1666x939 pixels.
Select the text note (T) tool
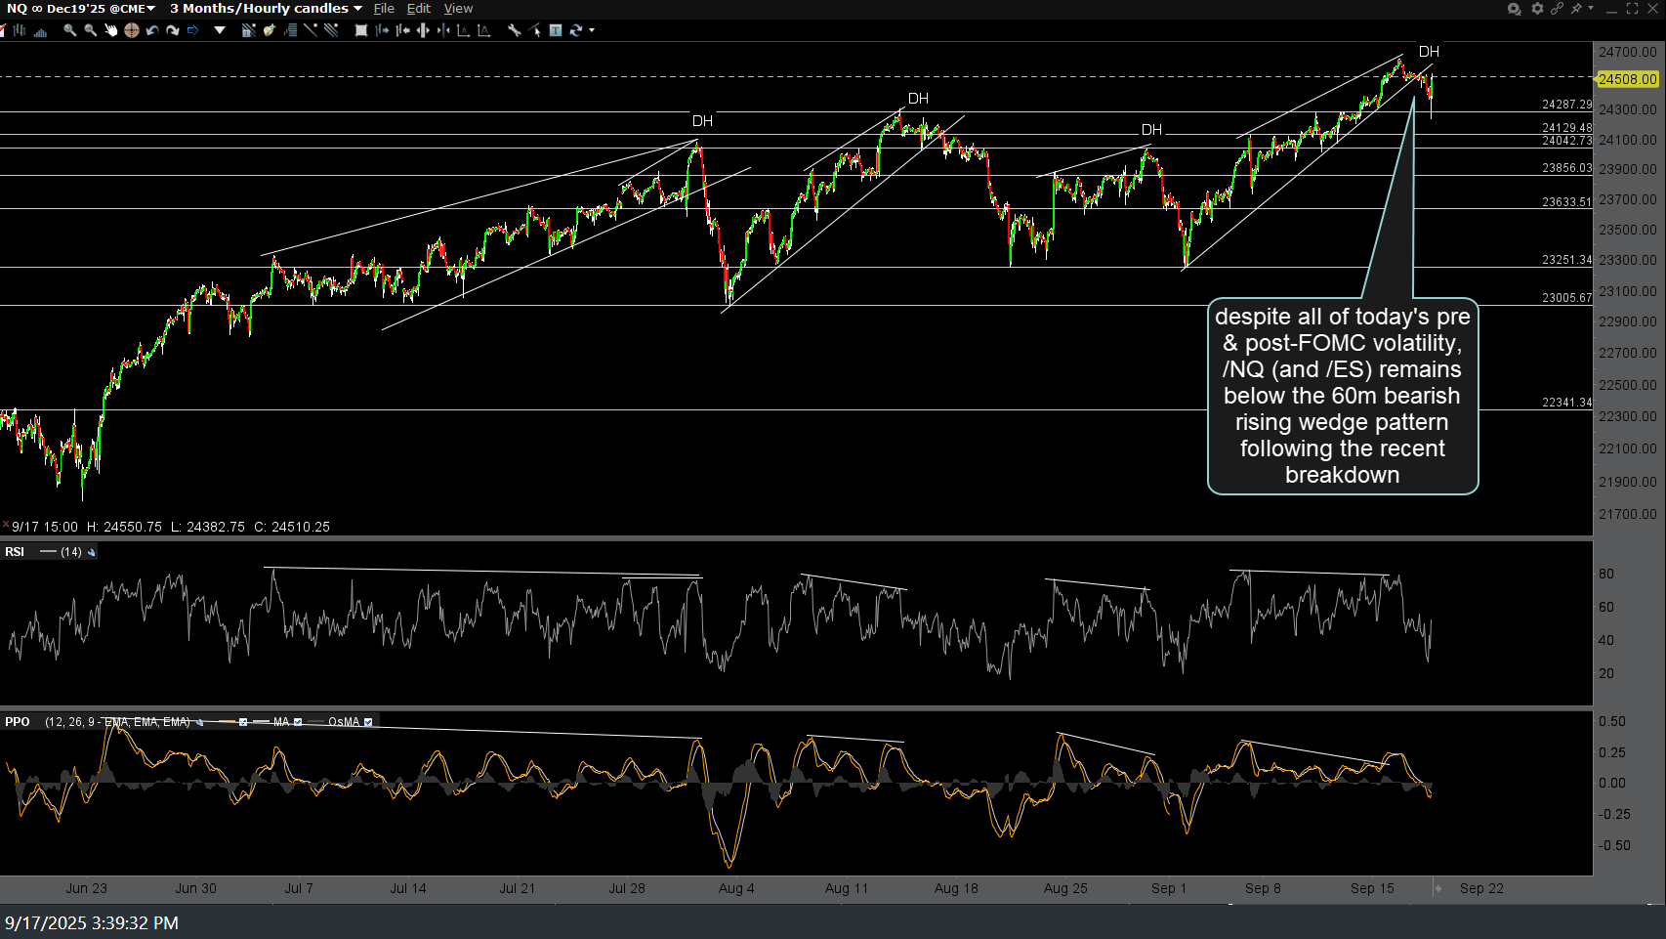pyautogui.click(x=556, y=30)
